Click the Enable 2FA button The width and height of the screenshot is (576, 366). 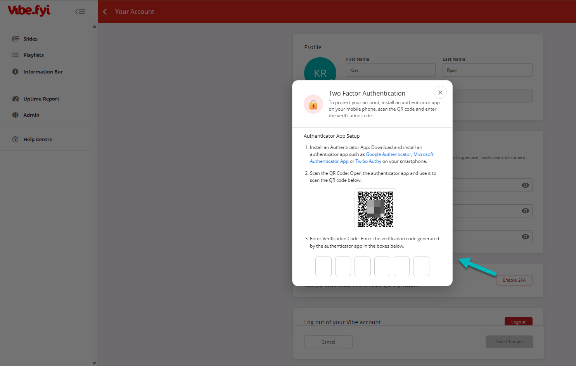pyautogui.click(x=514, y=280)
